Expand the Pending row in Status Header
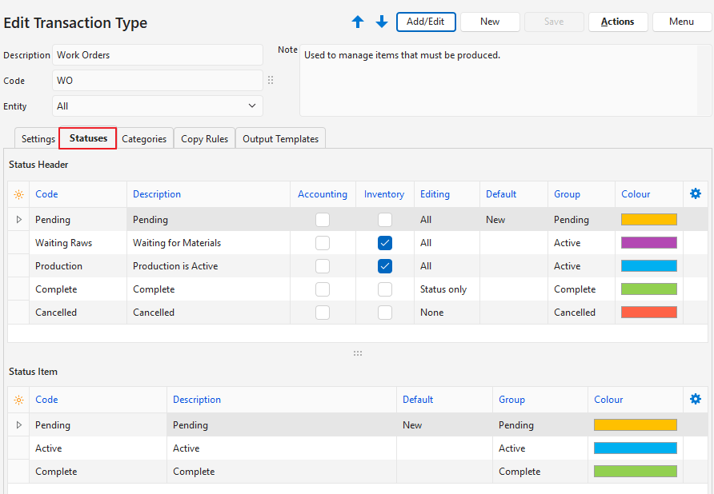The image size is (714, 494). (x=18, y=220)
